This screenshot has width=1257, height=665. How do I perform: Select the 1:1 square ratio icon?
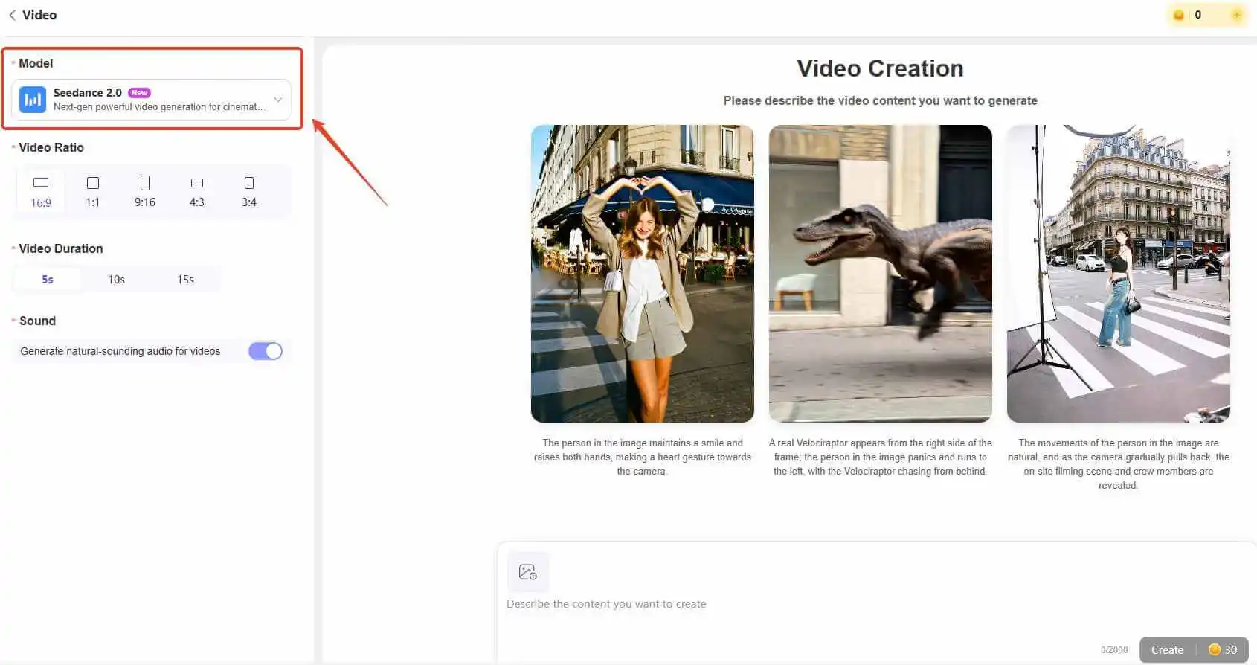[x=93, y=183]
